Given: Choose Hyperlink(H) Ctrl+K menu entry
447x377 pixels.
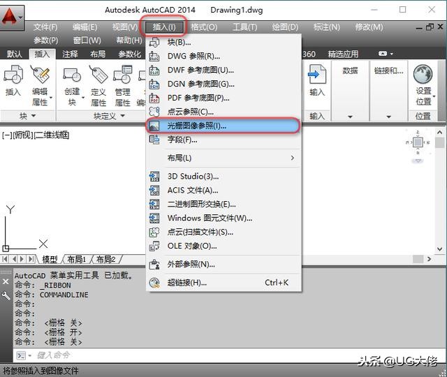Looking at the screenshot, I should click(223, 283).
